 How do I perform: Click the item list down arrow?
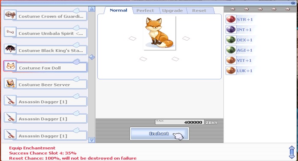click(92, 140)
